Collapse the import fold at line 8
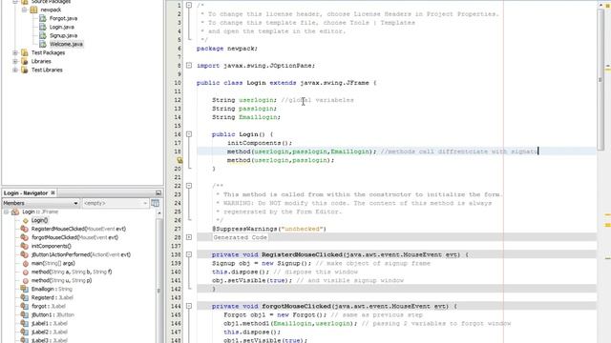This screenshot has width=611, height=343. [189, 66]
